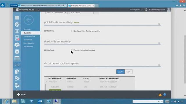Open the Storage table icon in sidebar

pos(17,58)
